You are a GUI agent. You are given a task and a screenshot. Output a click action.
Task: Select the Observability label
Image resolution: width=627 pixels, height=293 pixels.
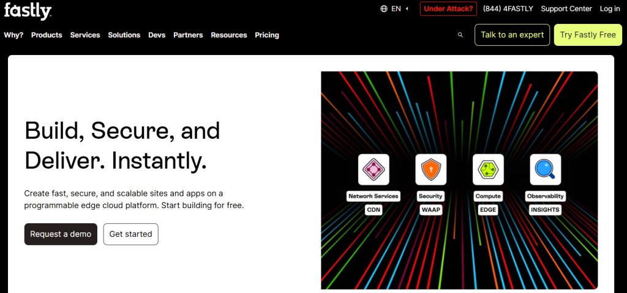point(546,196)
